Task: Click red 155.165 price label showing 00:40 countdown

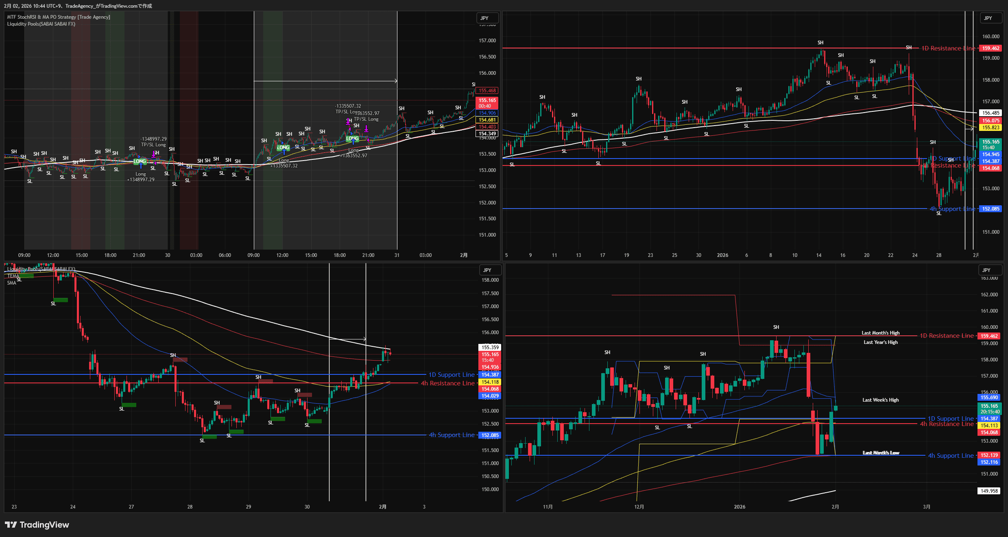Action: pos(487,103)
